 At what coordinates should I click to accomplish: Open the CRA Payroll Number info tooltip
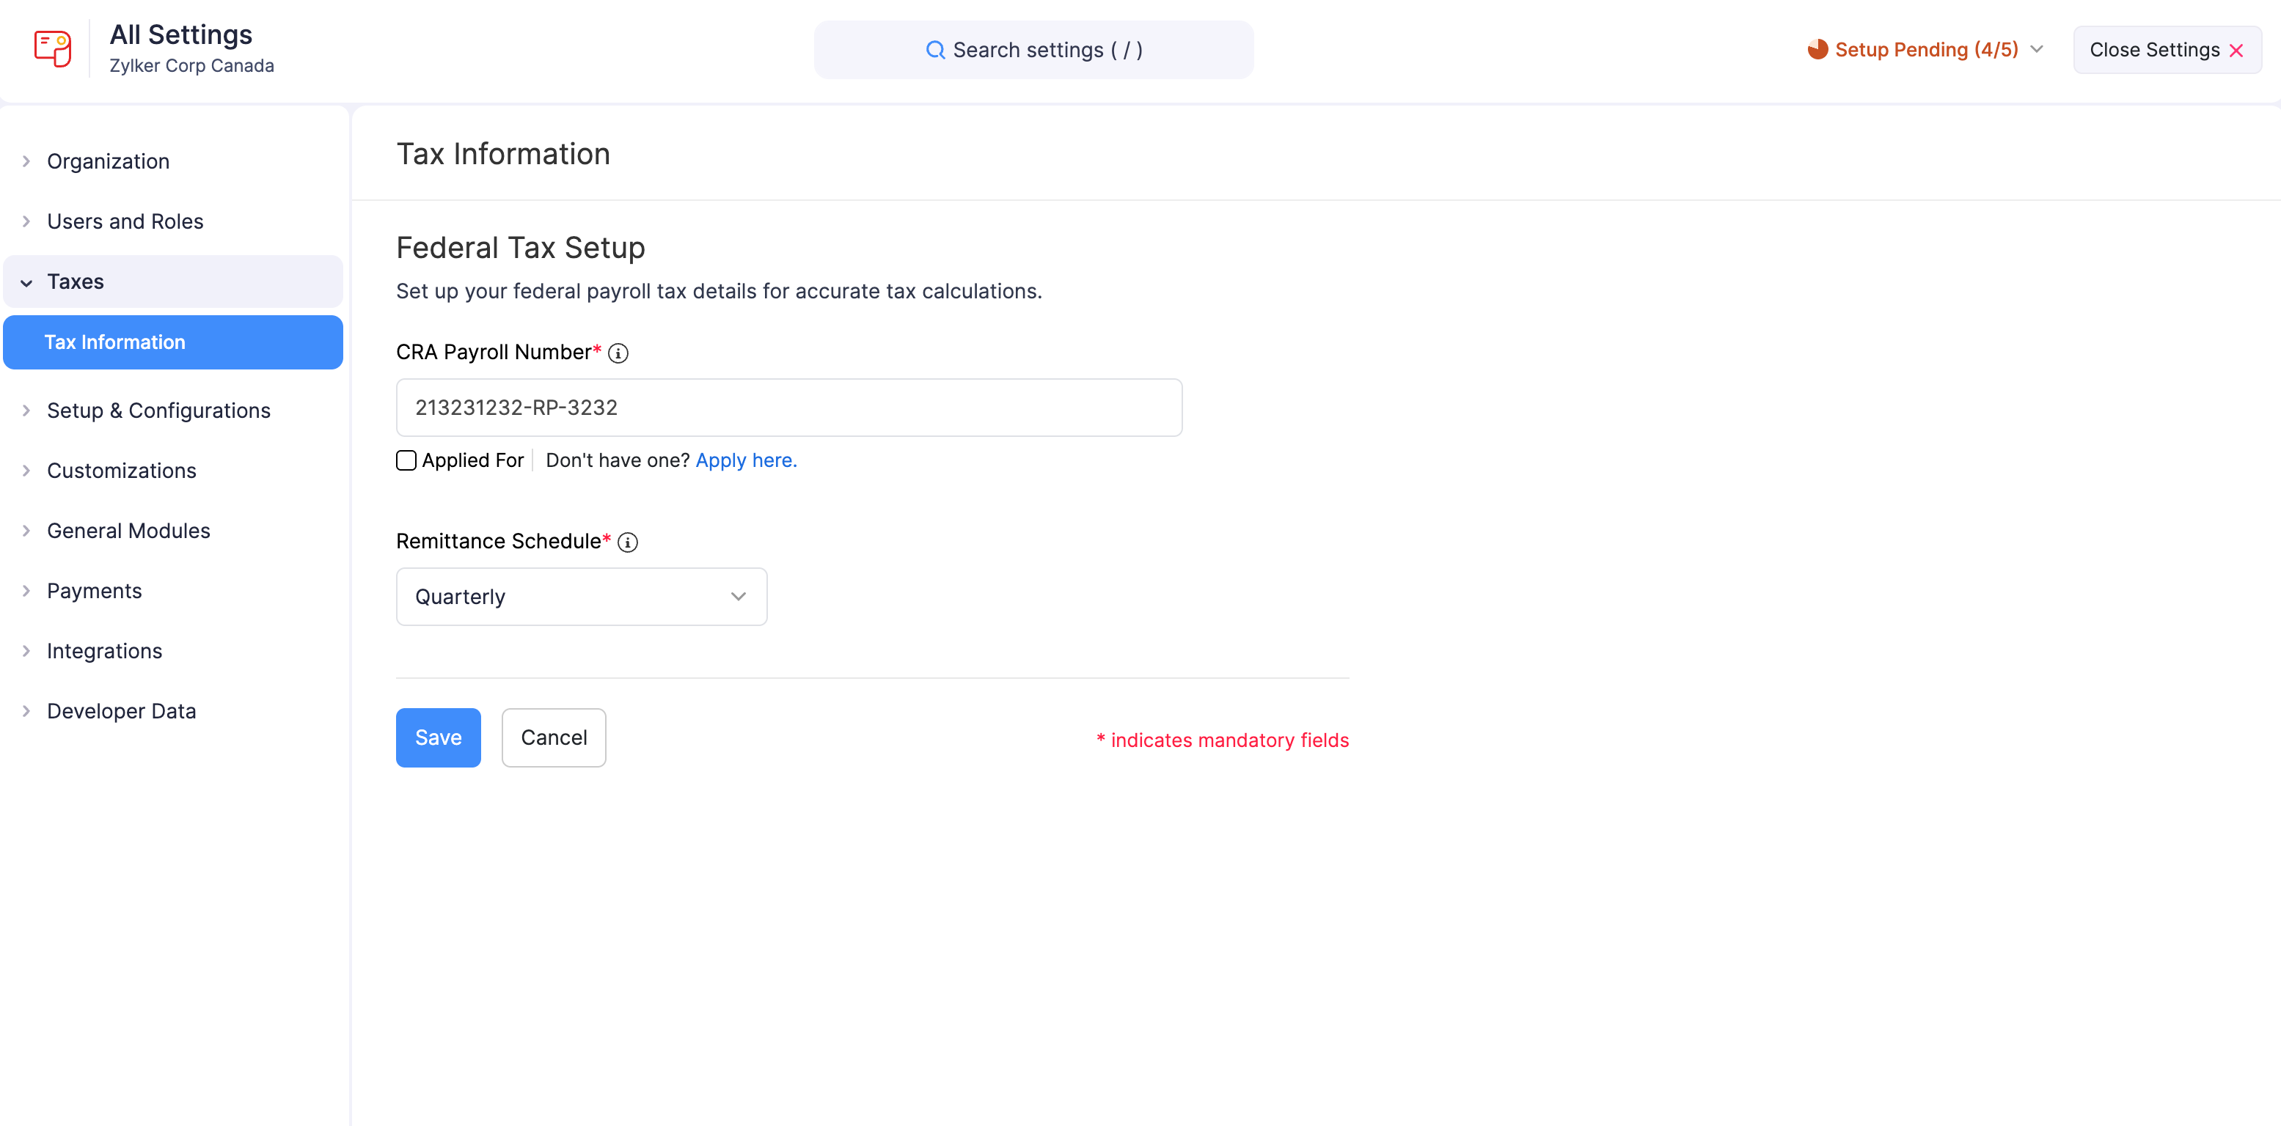coord(618,353)
